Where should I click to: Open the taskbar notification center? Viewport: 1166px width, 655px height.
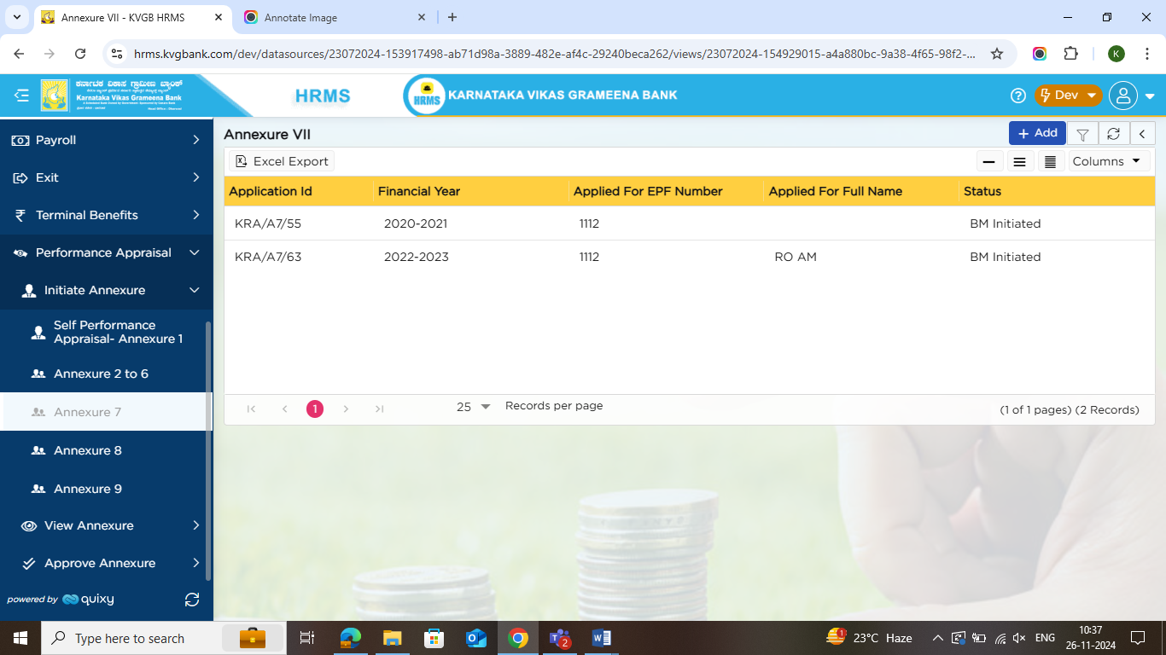[1137, 638]
